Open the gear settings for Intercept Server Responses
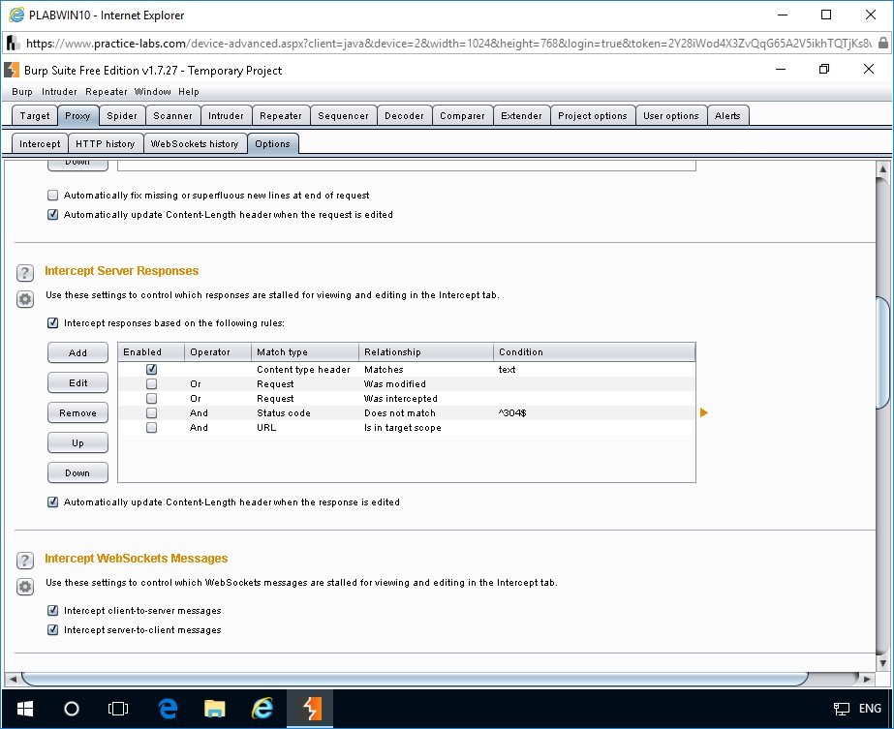Screen dimensions: 894x729 25,299
